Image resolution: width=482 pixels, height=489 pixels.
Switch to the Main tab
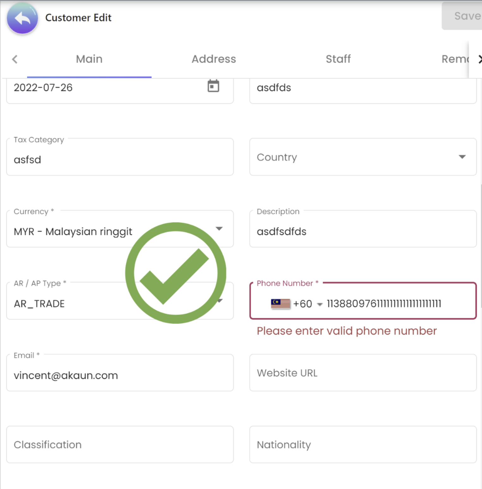coord(89,59)
